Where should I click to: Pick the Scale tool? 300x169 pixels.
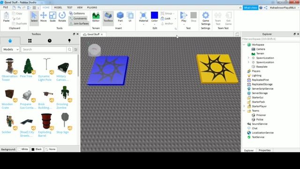coord(52,17)
